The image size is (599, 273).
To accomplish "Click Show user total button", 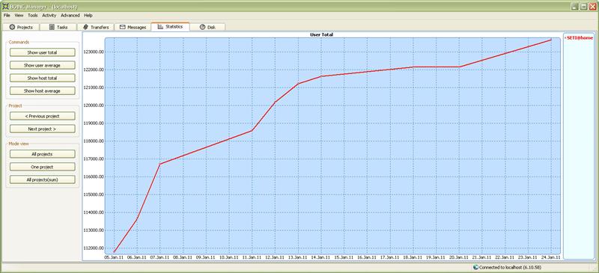I will coord(43,52).
